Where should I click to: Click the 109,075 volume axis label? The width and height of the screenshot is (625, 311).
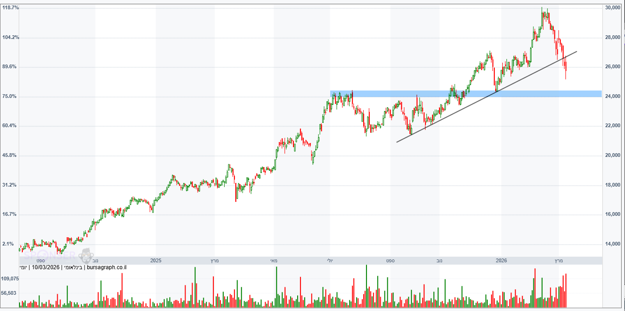coord(10,279)
